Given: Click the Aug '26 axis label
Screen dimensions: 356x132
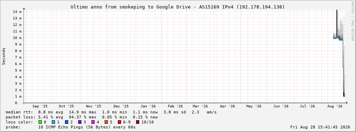Looking at the screenshot, I should [x=335, y=106].
